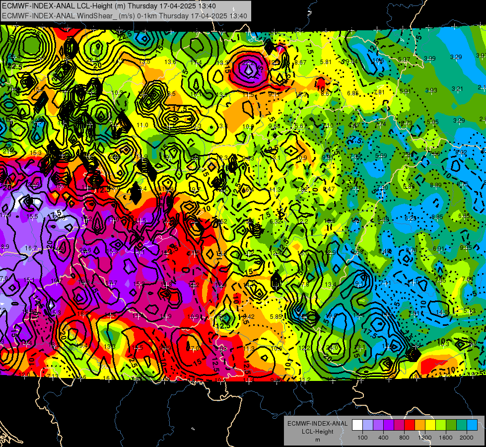Click the wind shear value 7.66
The image size is (486, 447).
coord(434,153)
